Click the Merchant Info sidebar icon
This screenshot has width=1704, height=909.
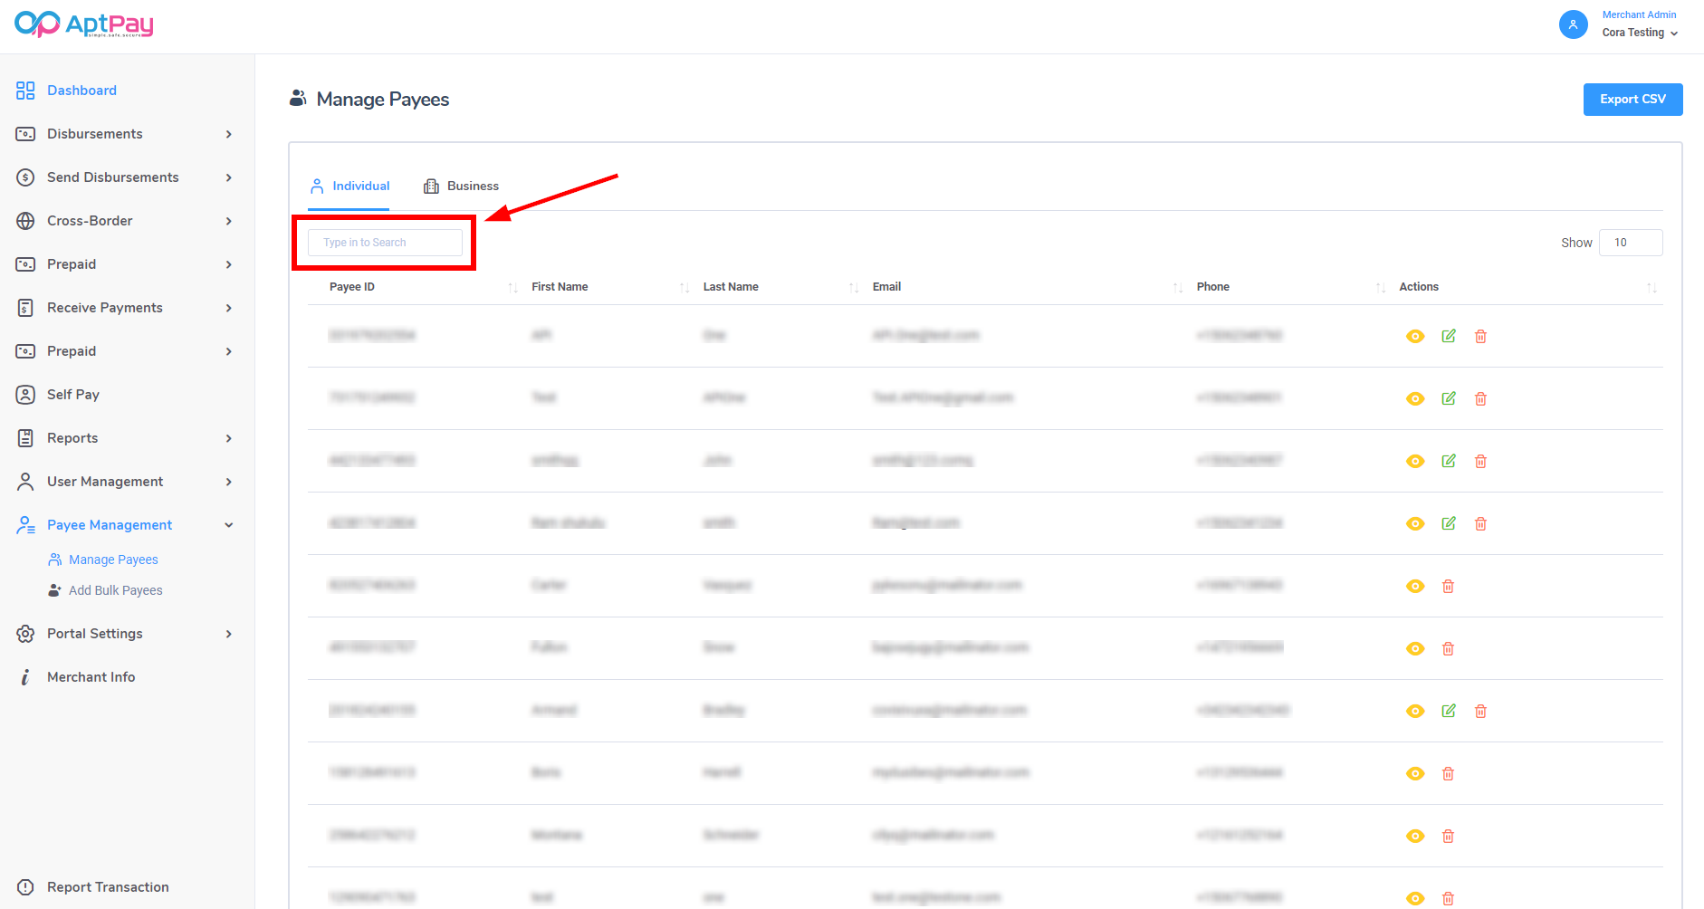[x=25, y=677]
